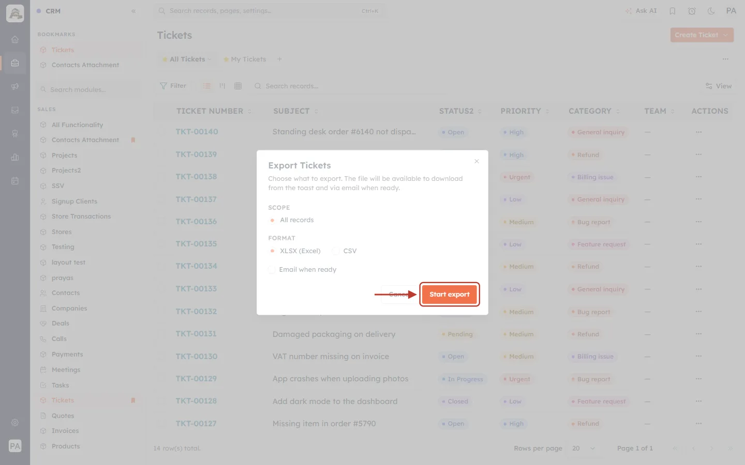Open the settings gear icon
Screen dimensions: 745x465
(15, 423)
